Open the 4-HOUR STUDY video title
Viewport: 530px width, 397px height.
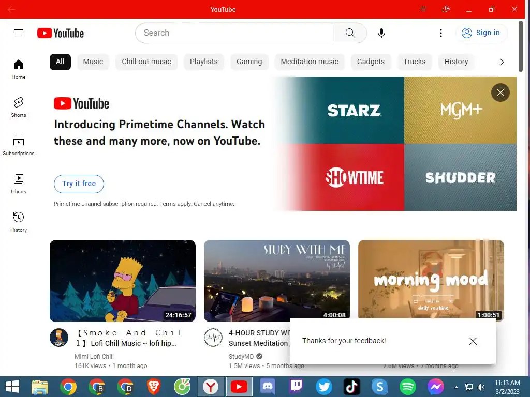pos(259,338)
